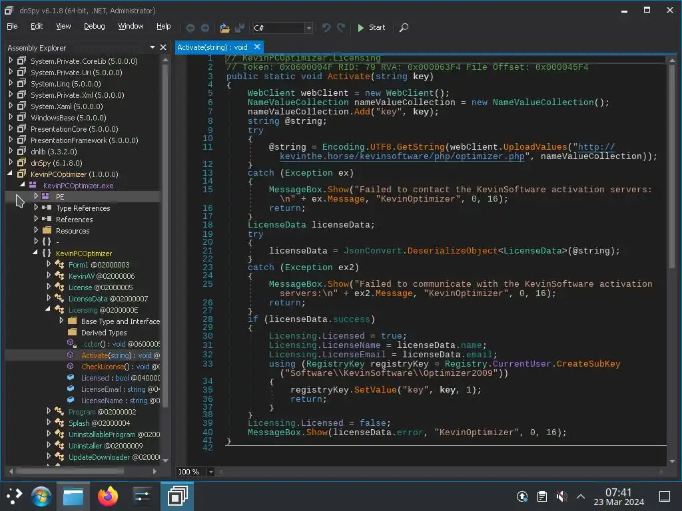The image size is (682, 511).
Task: Select the Resources folder in the tree
Action: [x=72, y=231]
